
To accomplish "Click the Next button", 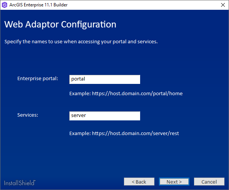I will [174, 182].
